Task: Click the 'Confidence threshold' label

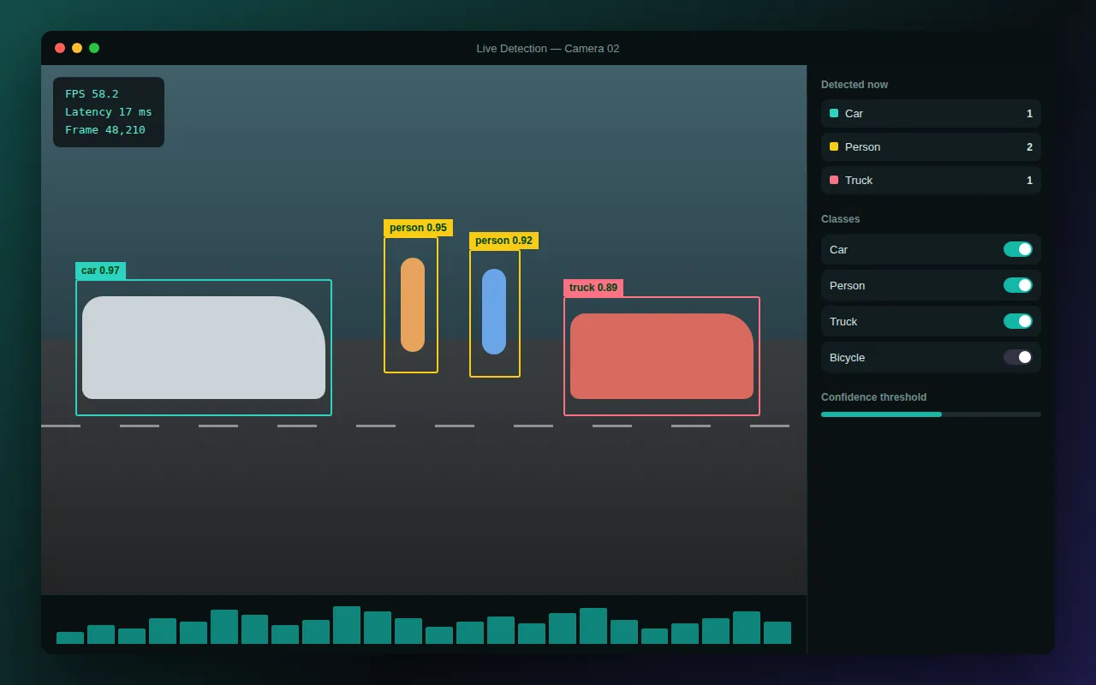Action: (873, 397)
